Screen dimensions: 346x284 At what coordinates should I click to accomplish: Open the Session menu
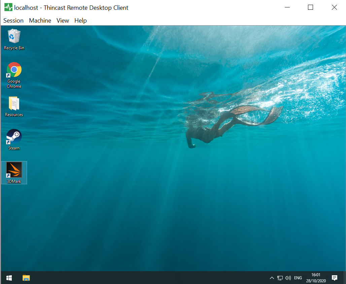(x=13, y=21)
